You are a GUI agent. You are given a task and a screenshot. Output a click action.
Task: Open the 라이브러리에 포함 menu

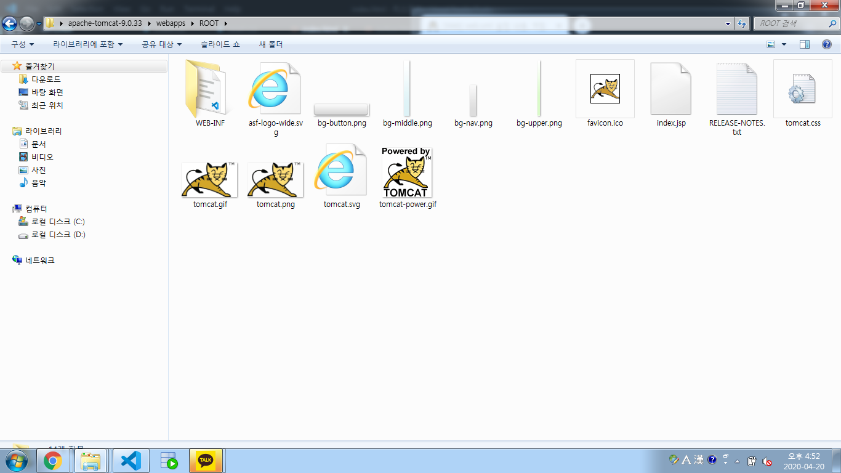click(x=87, y=44)
